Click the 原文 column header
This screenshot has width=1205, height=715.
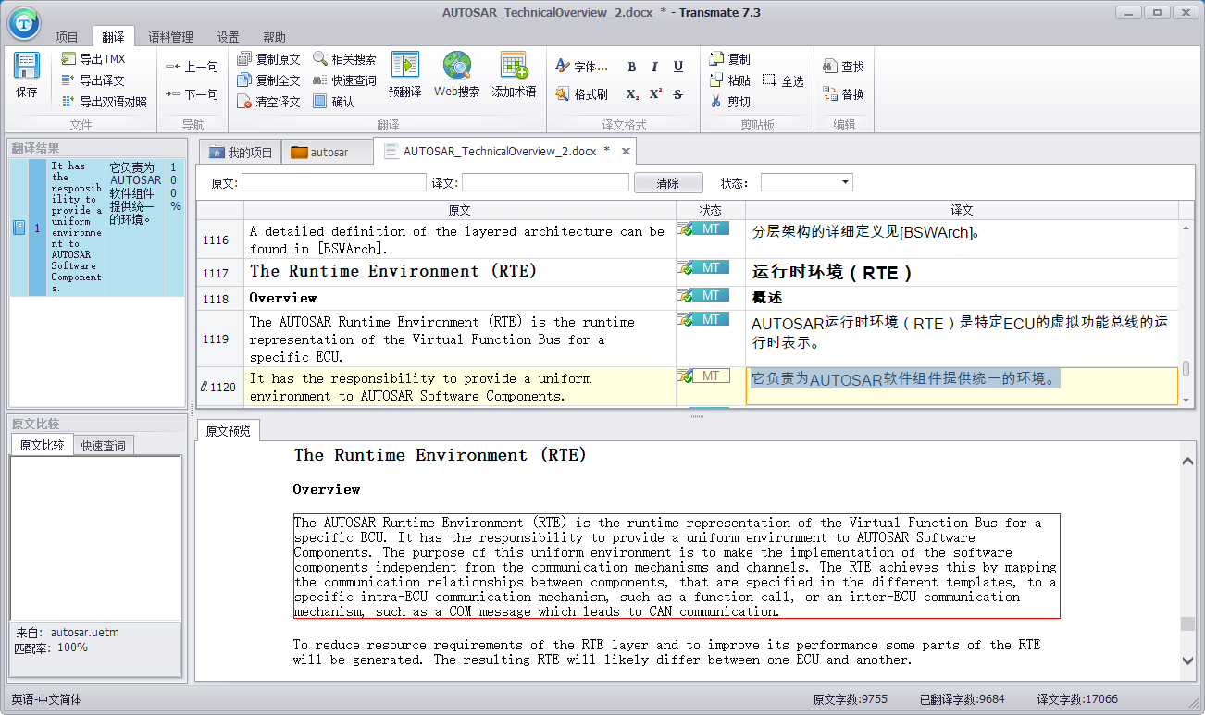(x=460, y=211)
